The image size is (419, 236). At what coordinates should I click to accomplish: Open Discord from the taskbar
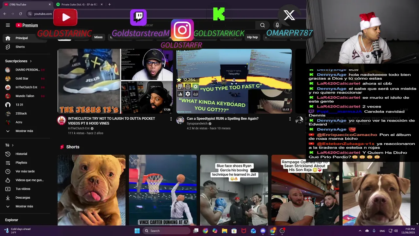(263, 231)
